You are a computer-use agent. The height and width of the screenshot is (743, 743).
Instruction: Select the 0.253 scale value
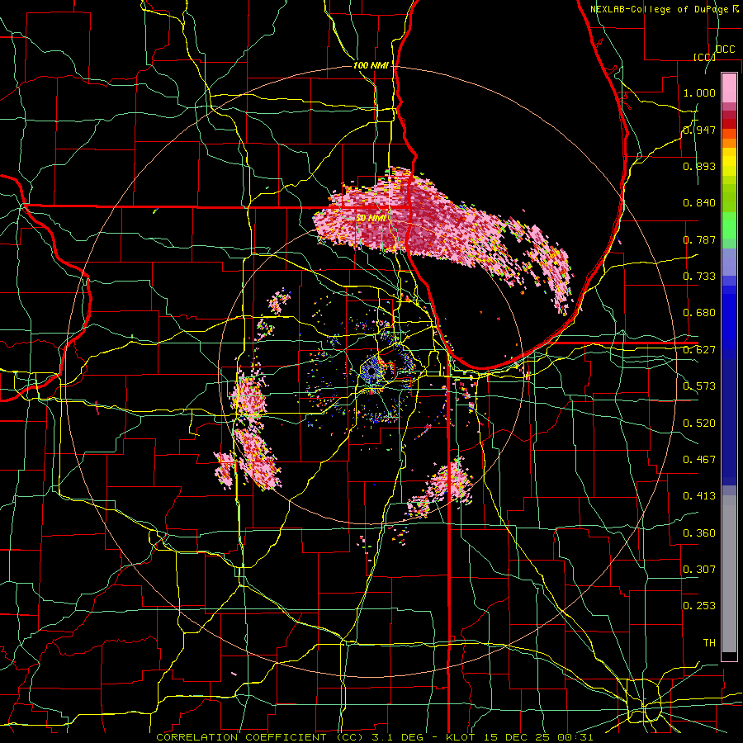tap(699, 606)
